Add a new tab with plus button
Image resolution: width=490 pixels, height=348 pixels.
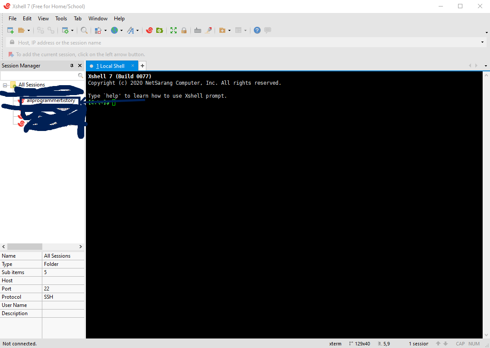142,66
